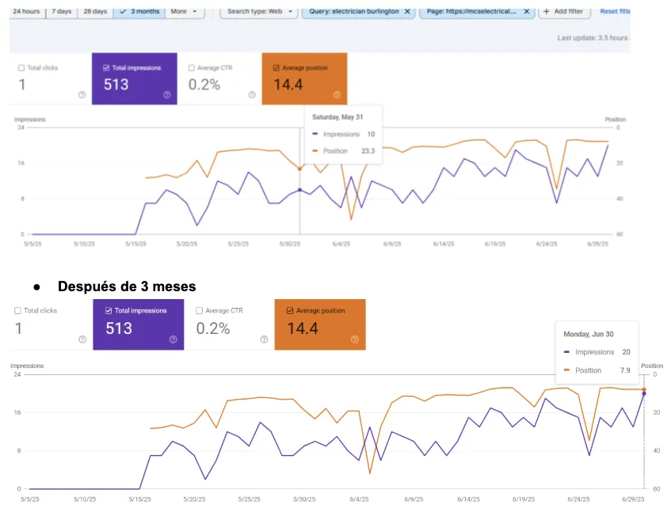
Task: Open help icon on top Average position card
Action: pos(337,95)
